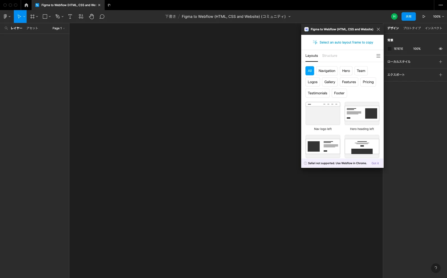Image resolution: width=447 pixels, height=278 pixels.
Task: Open the プロトタイプ tab
Action: [x=412, y=28]
